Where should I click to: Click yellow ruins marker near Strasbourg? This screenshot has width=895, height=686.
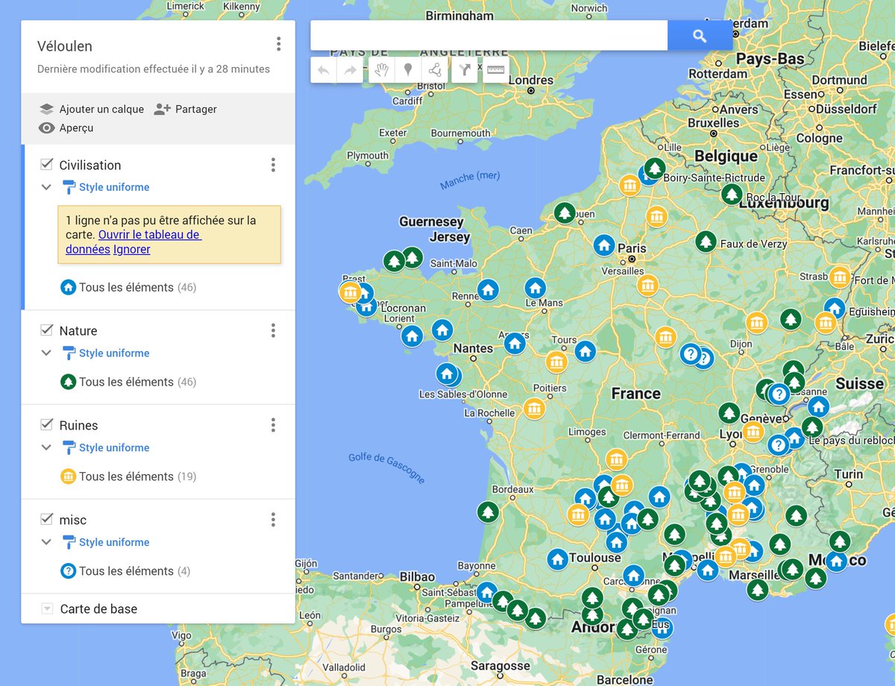[840, 277]
